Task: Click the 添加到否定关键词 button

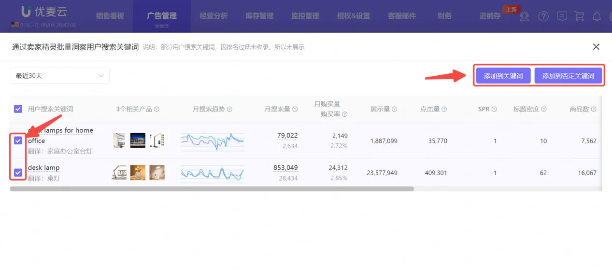Action: (568, 76)
